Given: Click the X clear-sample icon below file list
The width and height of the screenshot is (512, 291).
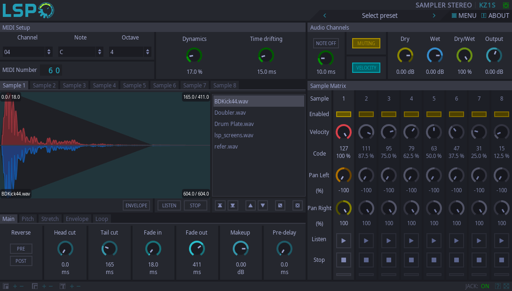Looking at the screenshot, I should coord(297,205).
